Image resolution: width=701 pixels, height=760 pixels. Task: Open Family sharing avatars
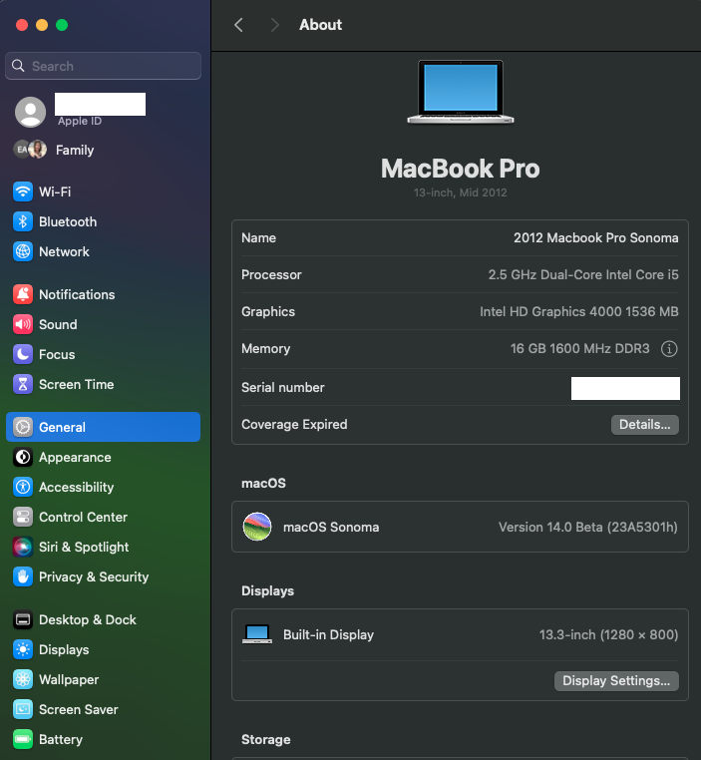click(30, 150)
